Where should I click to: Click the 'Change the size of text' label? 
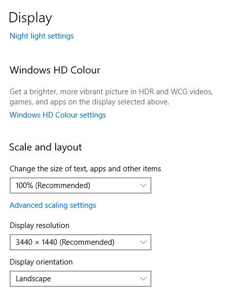85,169
